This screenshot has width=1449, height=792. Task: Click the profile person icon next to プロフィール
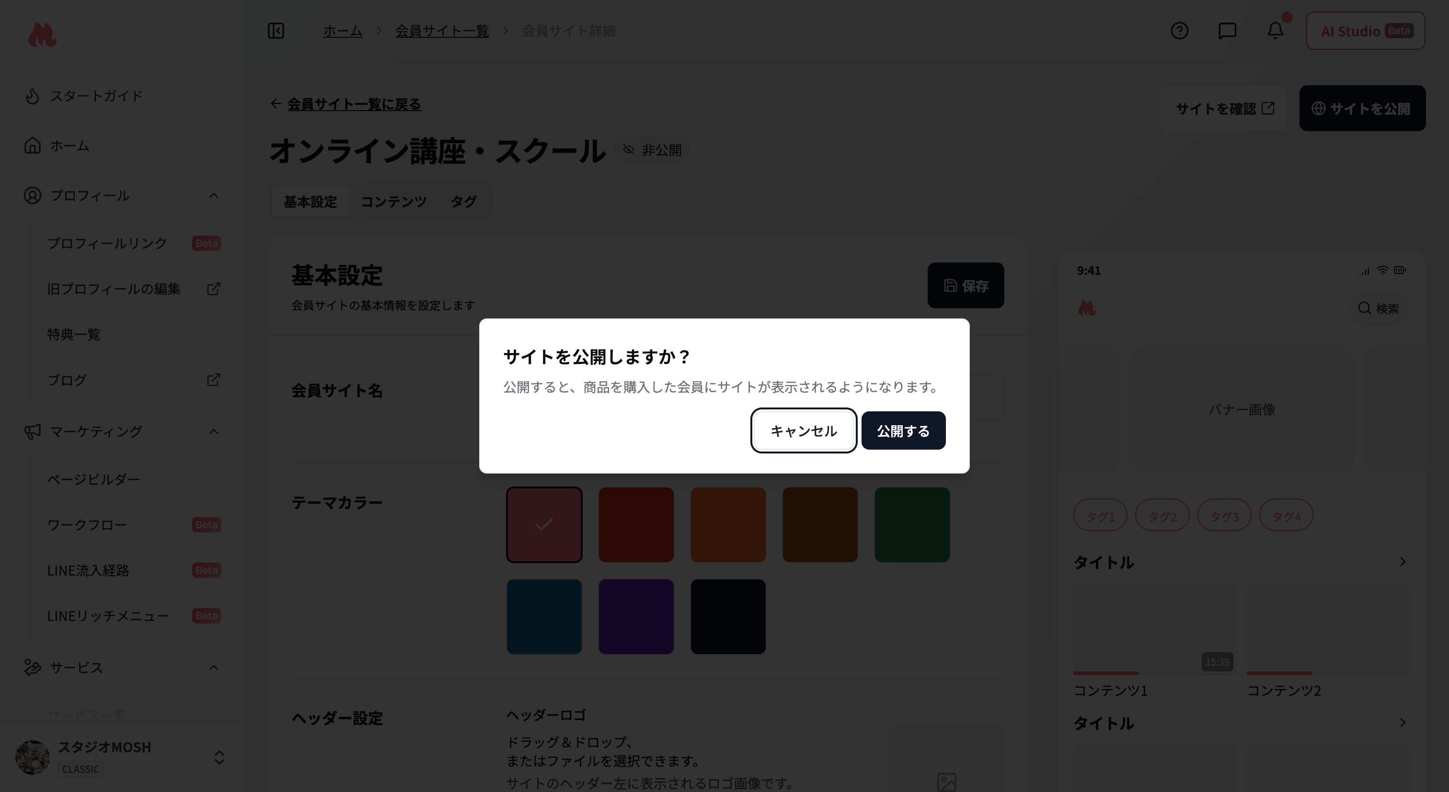[x=33, y=195]
